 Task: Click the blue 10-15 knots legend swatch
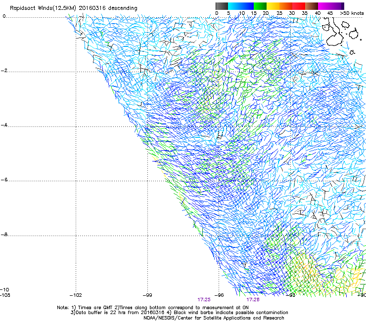[247, 6]
